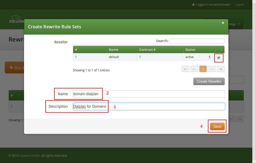The height and width of the screenshot is (163, 256).
Task: Uncheck the default reseller selection checkbox
Action: pyautogui.click(x=218, y=58)
